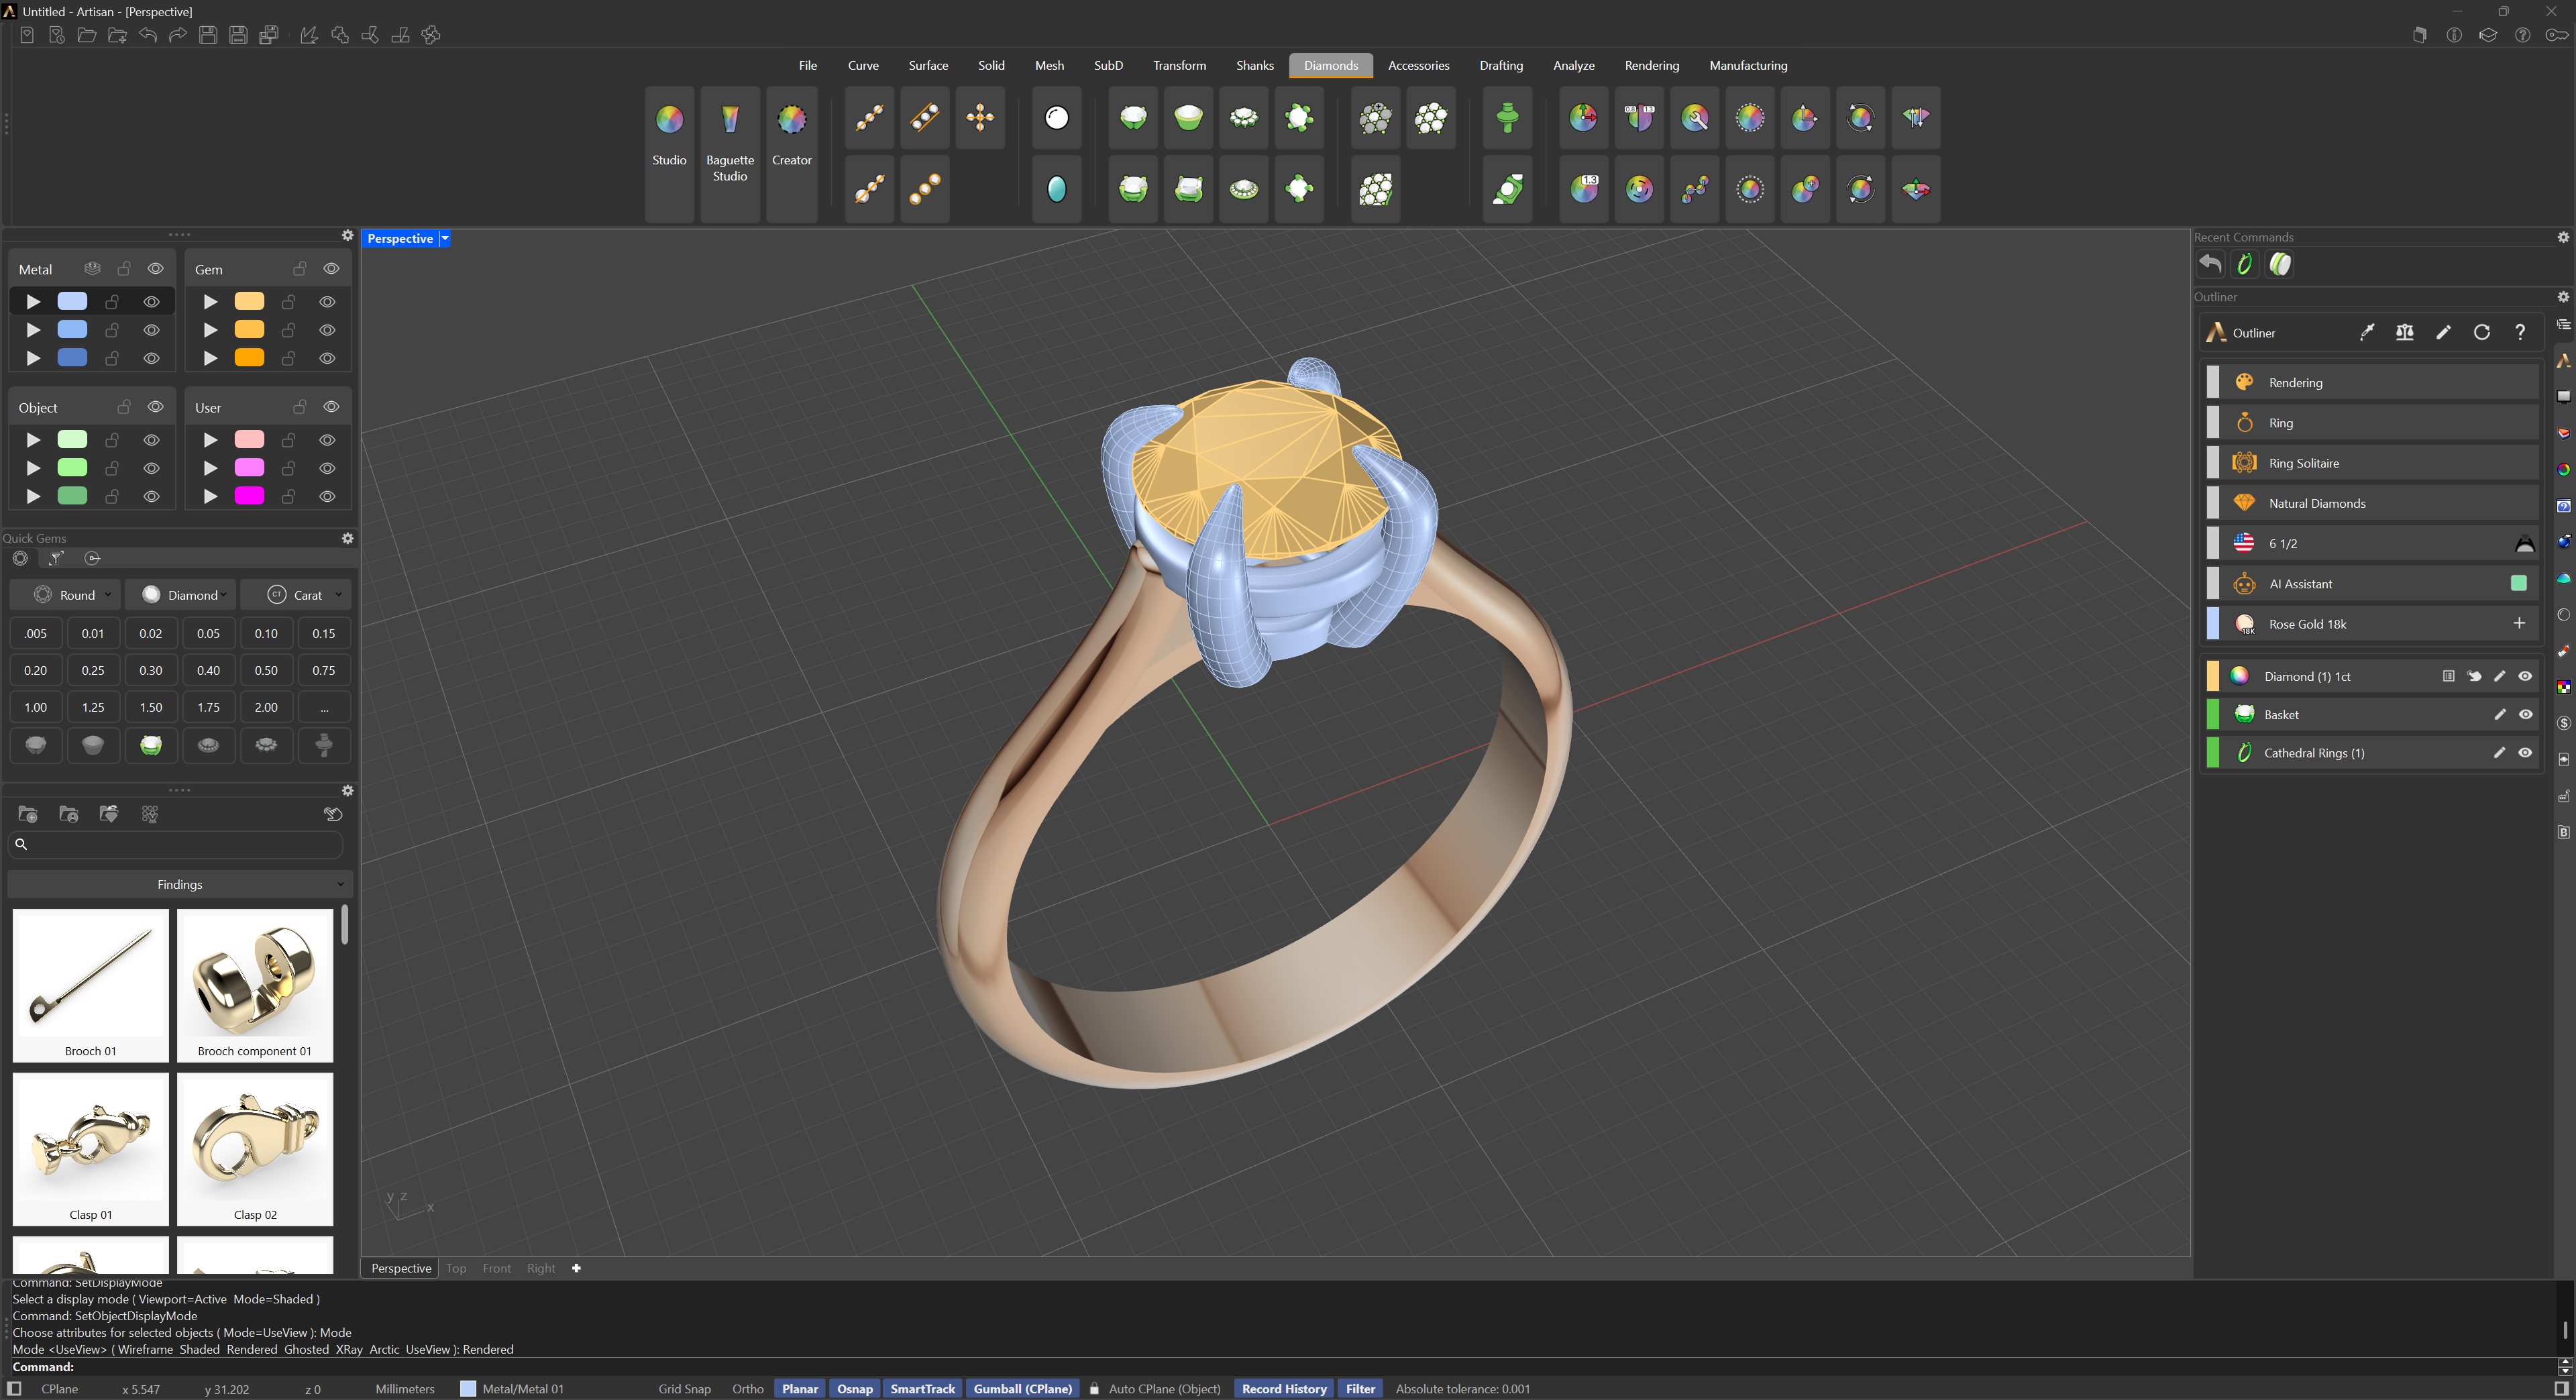Click the white round gem tool

coord(1056,118)
